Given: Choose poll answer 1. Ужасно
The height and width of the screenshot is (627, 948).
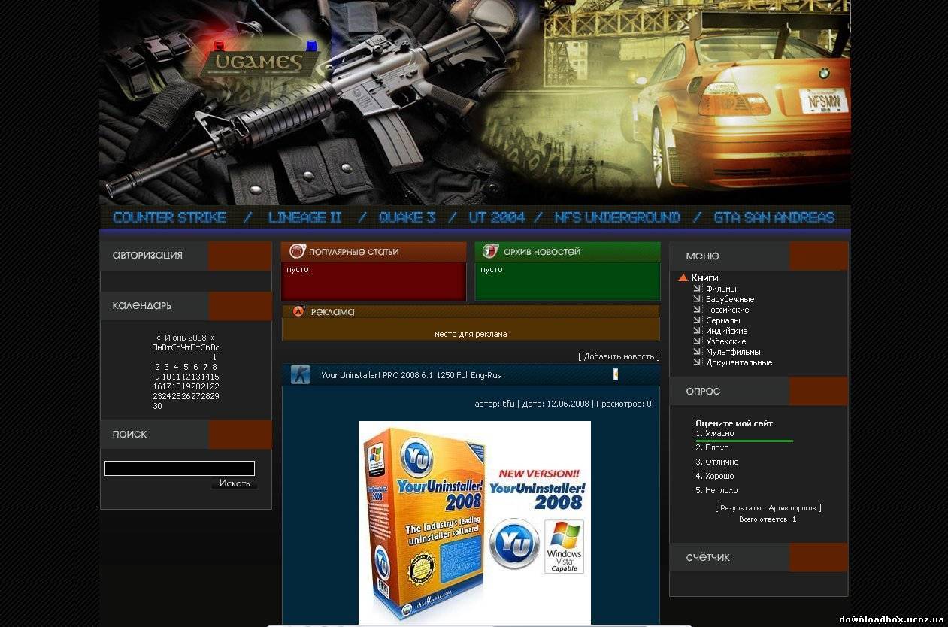Looking at the screenshot, I should click(x=715, y=433).
